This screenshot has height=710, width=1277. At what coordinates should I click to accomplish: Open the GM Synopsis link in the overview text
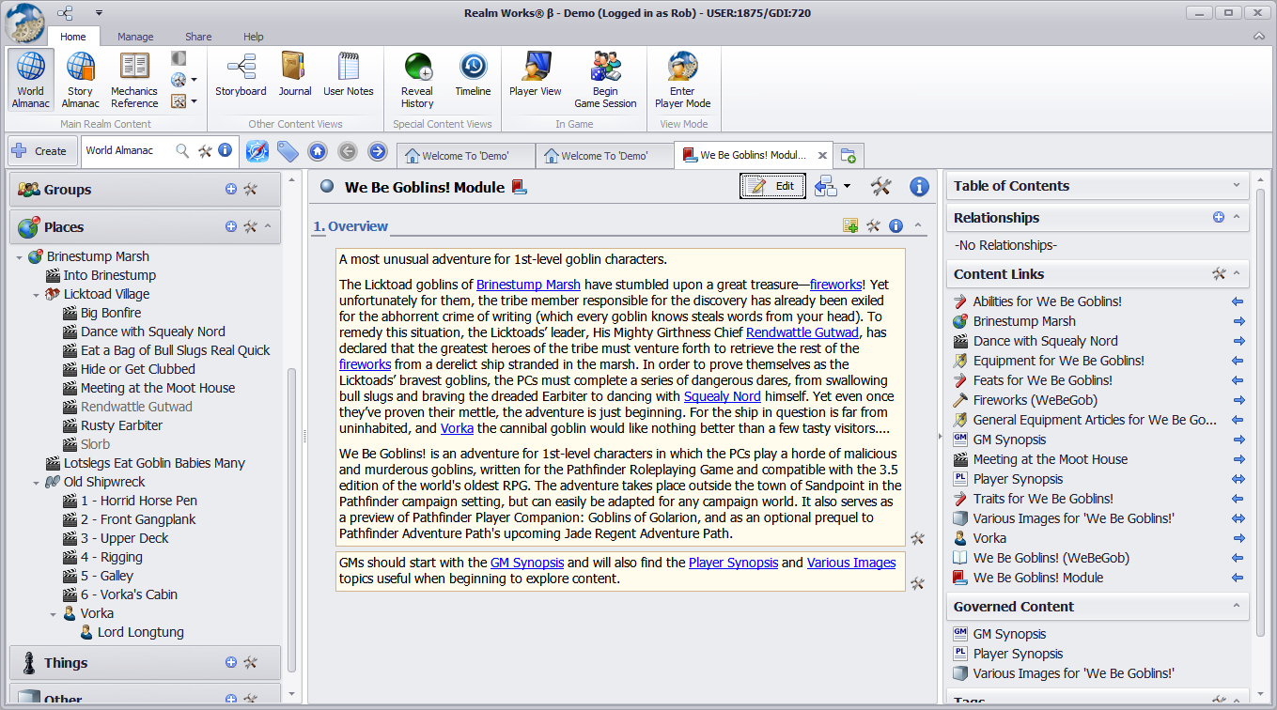[x=527, y=563]
